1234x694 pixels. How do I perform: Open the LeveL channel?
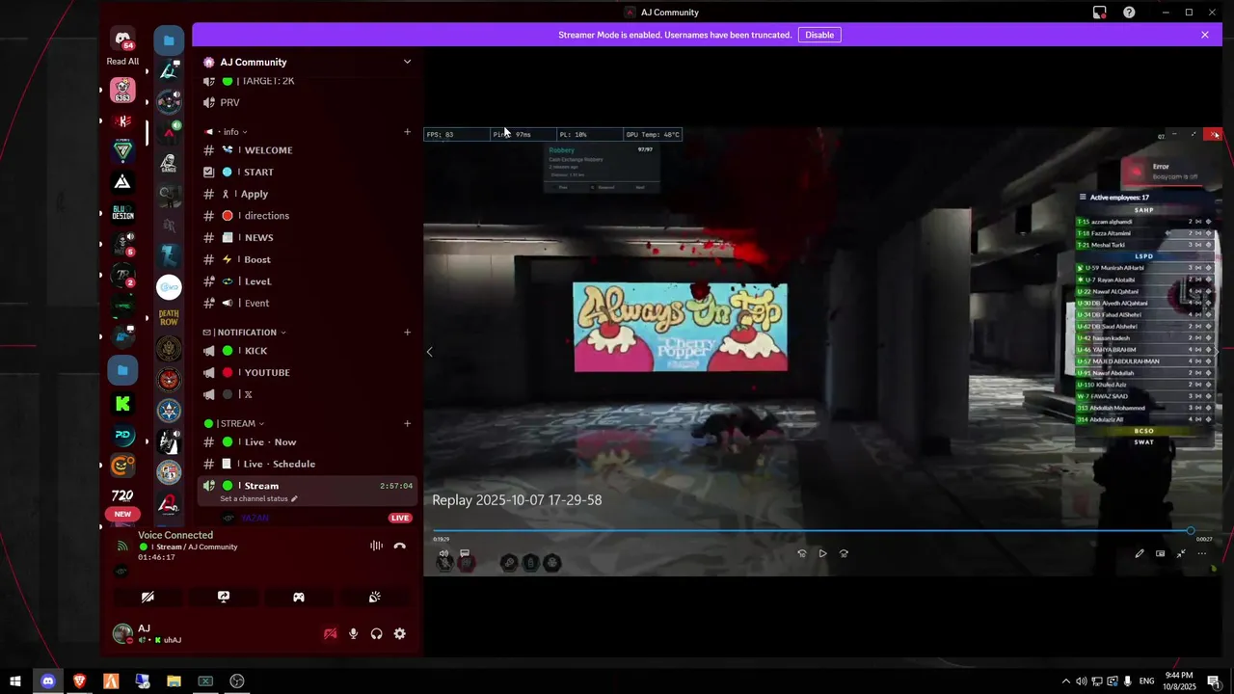click(308, 281)
